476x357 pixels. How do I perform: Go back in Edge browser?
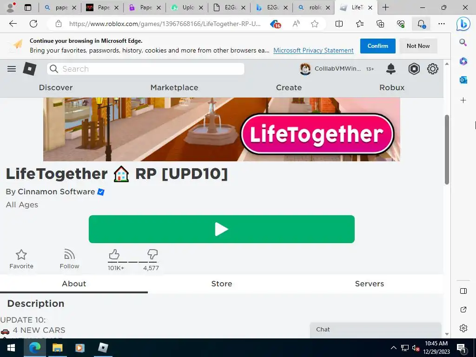(x=13, y=24)
